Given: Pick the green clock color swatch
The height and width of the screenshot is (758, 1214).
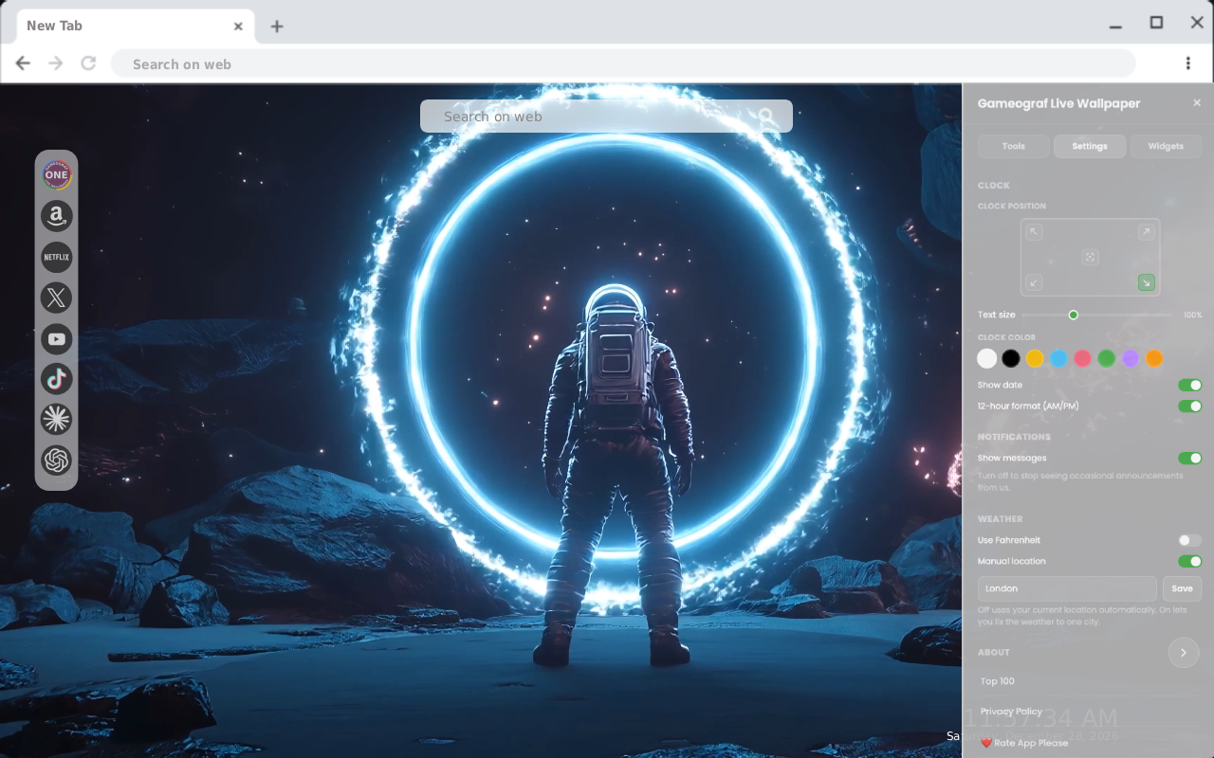Looking at the screenshot, I should [x=1107, y=358].
